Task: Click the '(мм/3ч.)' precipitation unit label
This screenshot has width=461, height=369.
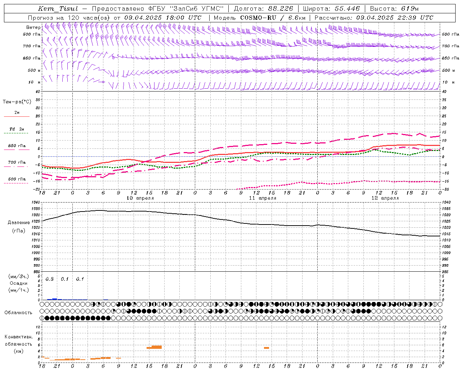Action: tap(18, 276)
